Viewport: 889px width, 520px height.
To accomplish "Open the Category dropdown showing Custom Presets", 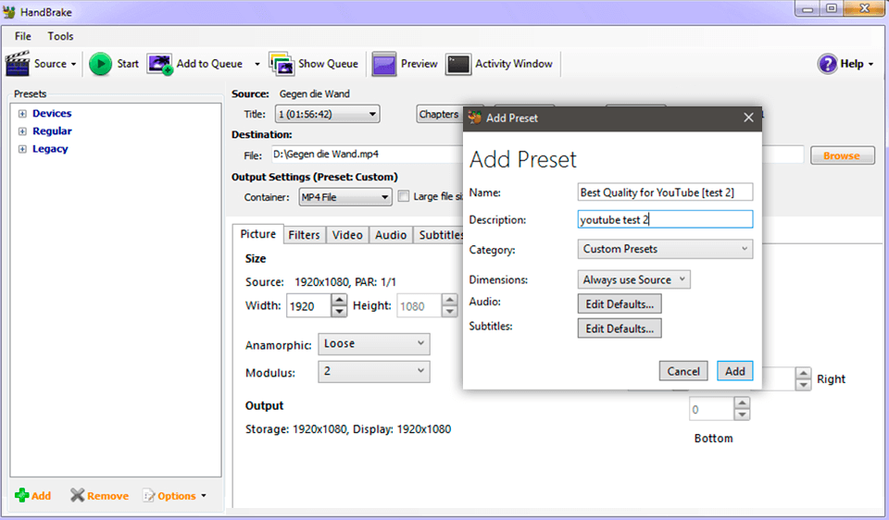I will click(664, 249).
